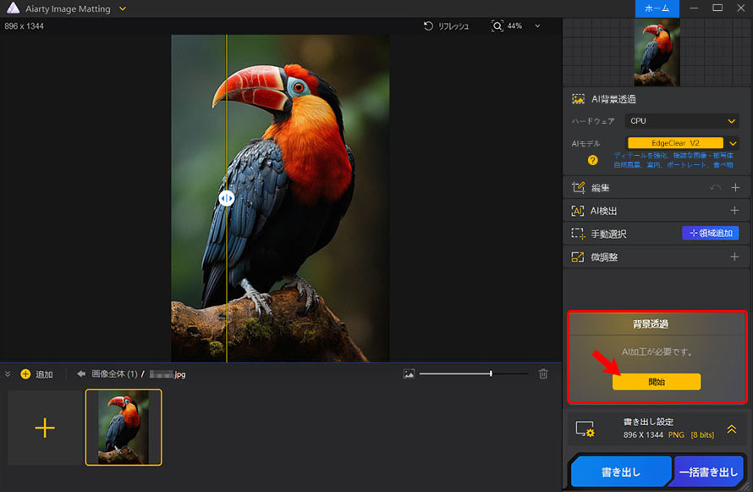The height and width of the screenshot is (492, 753).
Task: Open the ハードウェア CPU dropdown
Action: click(682, 120)
